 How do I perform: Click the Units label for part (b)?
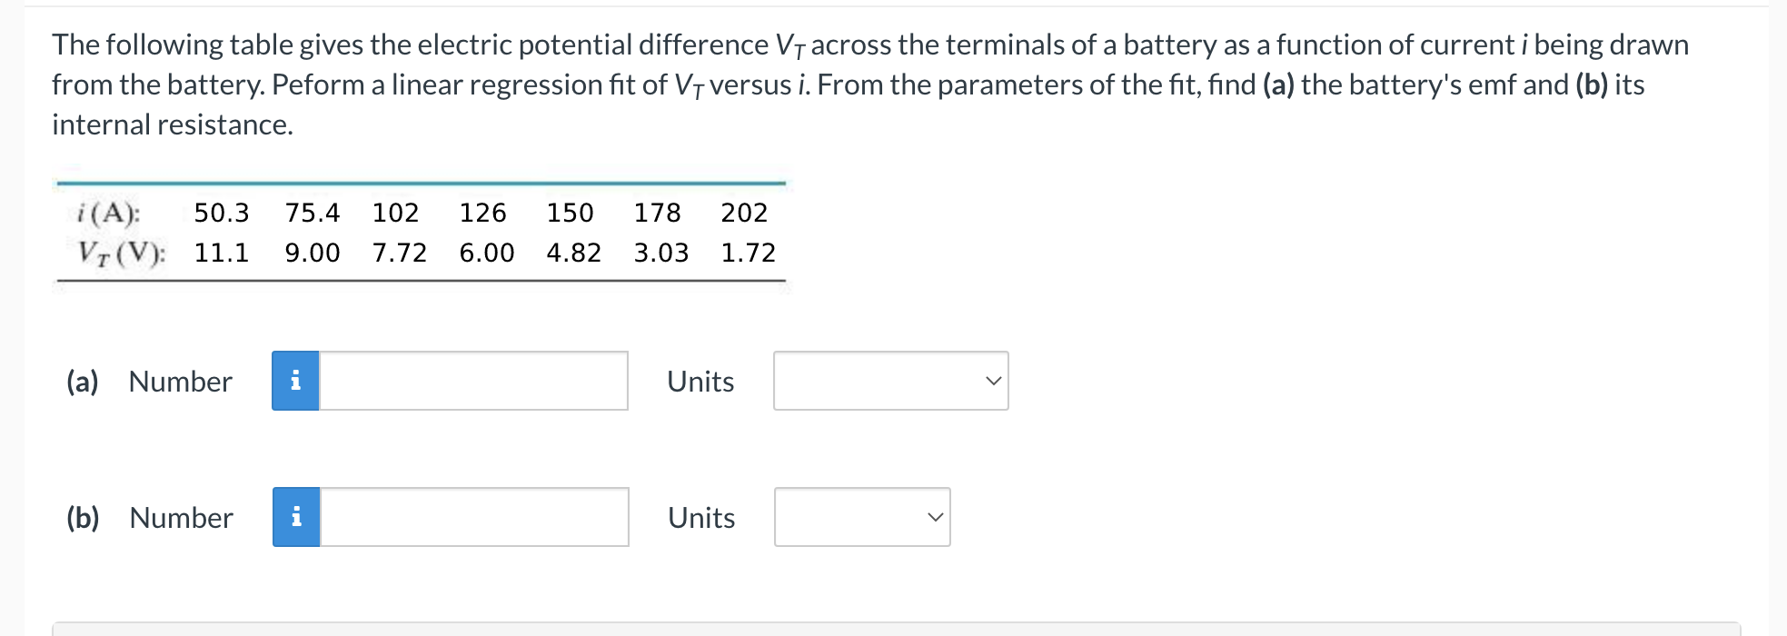[701, 518]
